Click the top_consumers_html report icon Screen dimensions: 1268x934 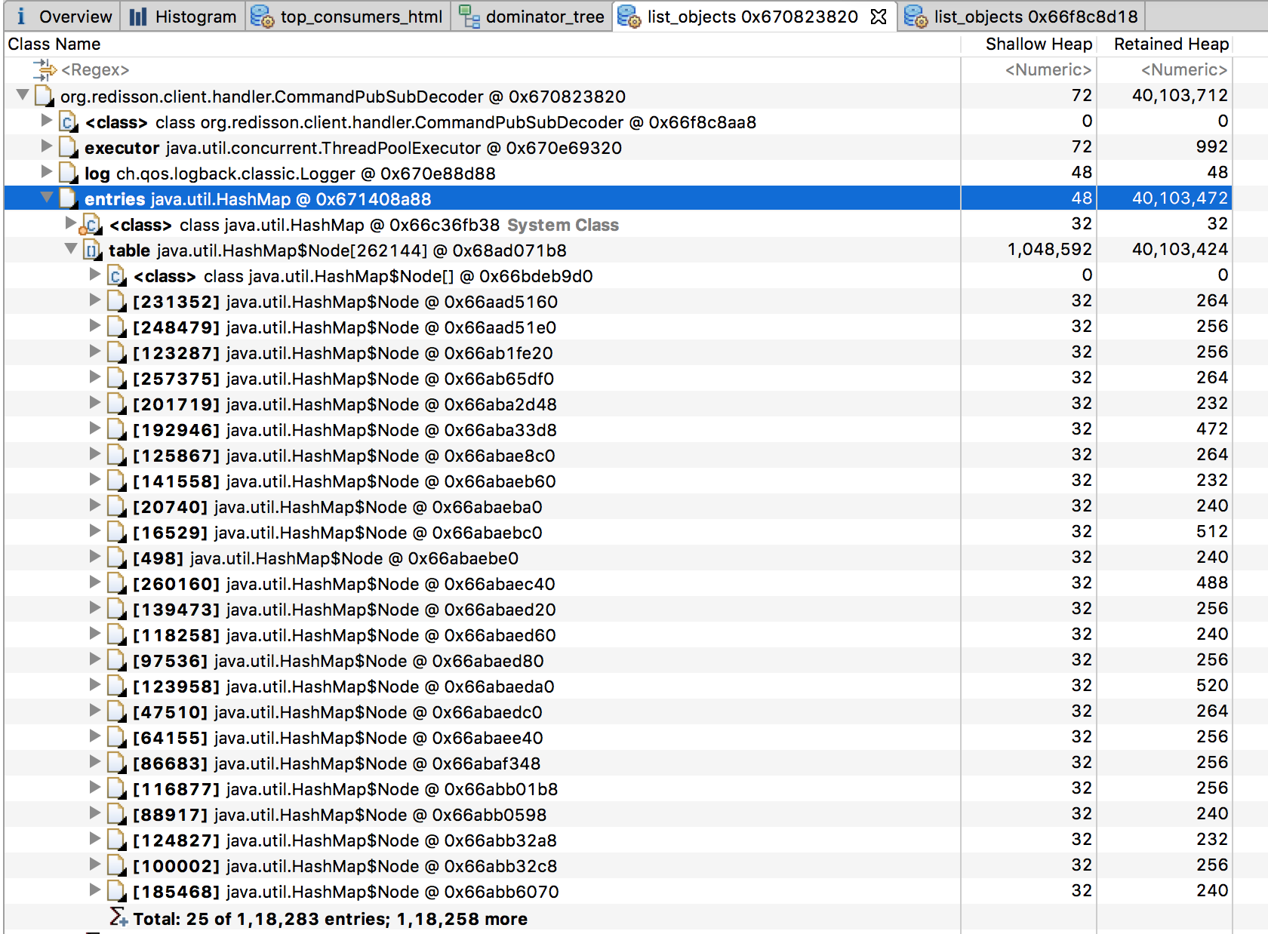tap(262, 16)
